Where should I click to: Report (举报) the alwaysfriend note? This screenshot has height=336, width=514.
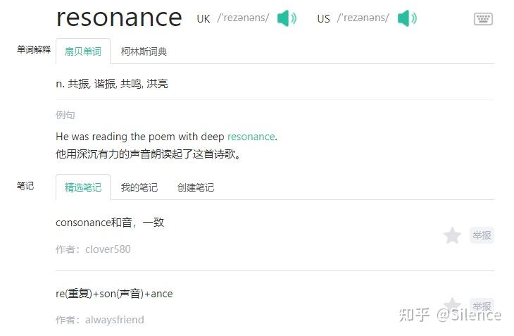click(x=482, y=306)
